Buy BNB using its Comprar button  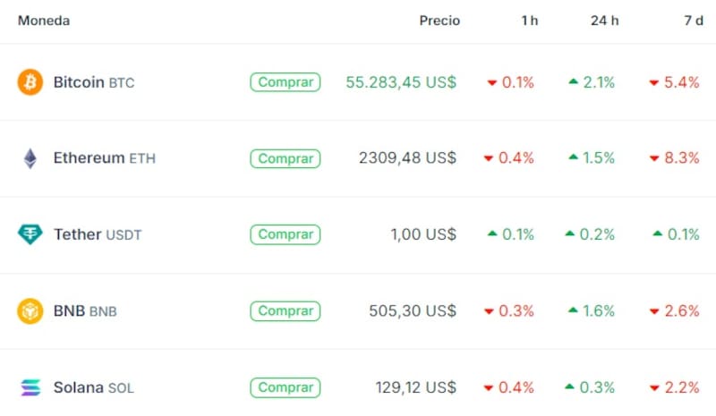click(286, 311)
